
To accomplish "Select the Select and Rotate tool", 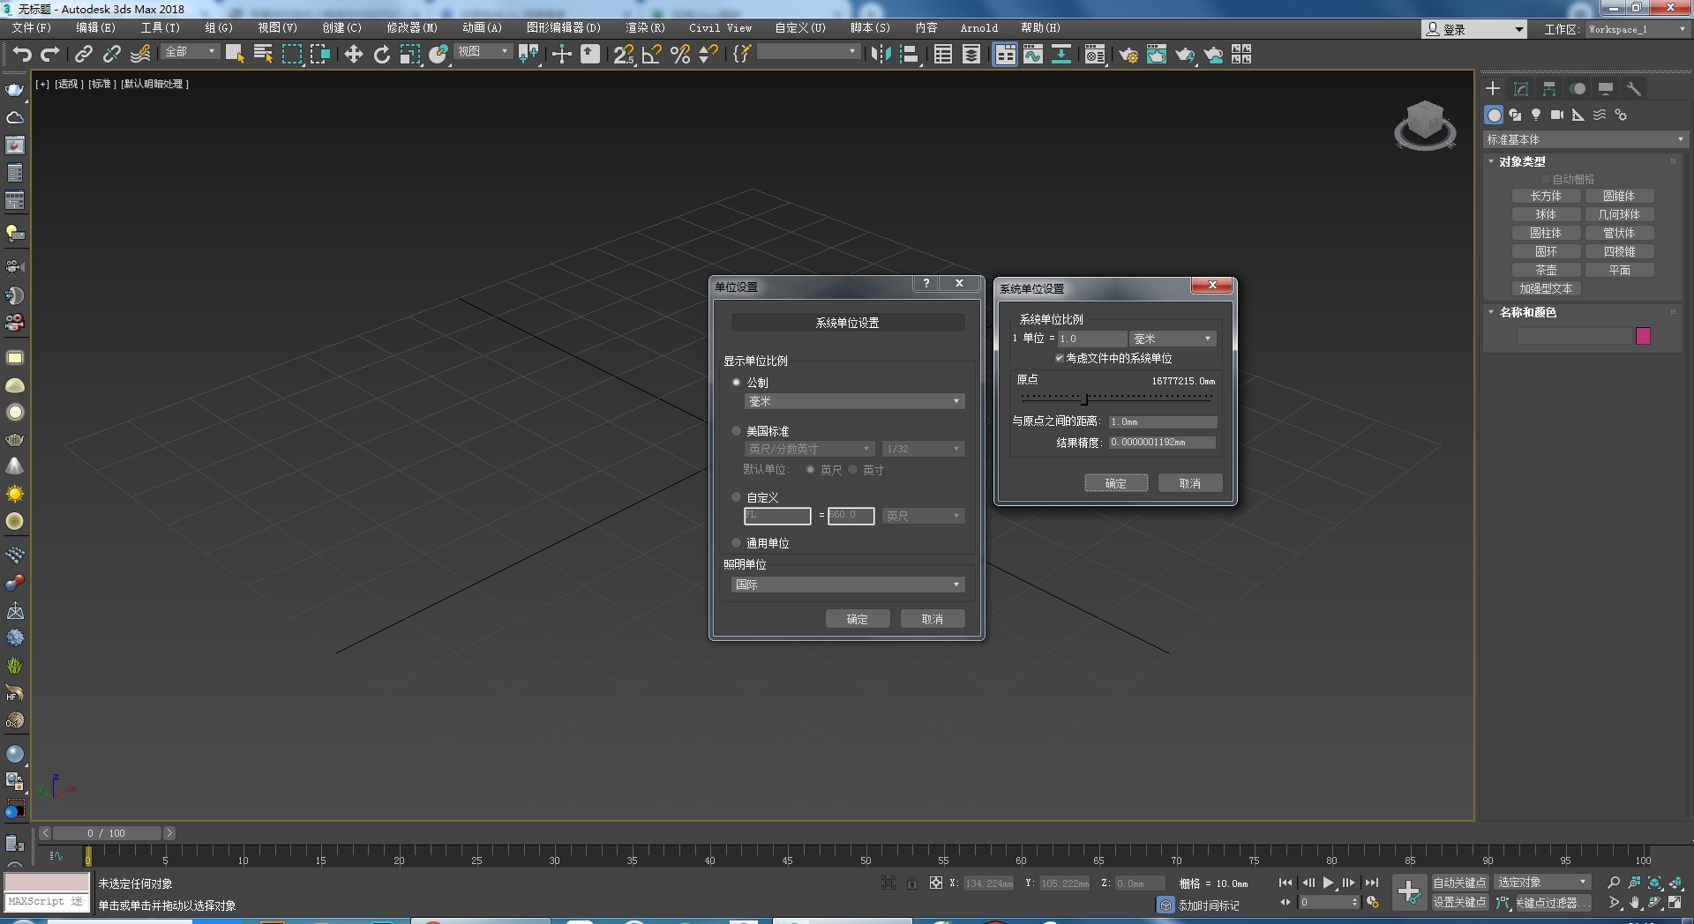I will (381, 55).
